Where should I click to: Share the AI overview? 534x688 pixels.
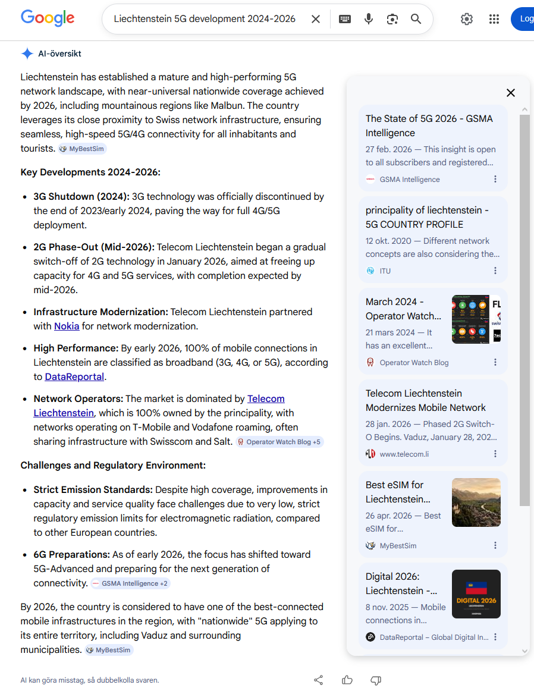coord(319,680)
